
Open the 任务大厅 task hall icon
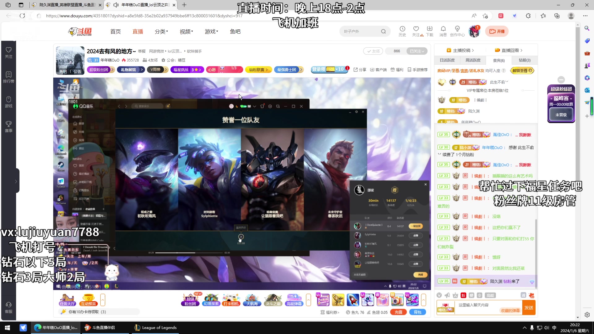[67, 300]
